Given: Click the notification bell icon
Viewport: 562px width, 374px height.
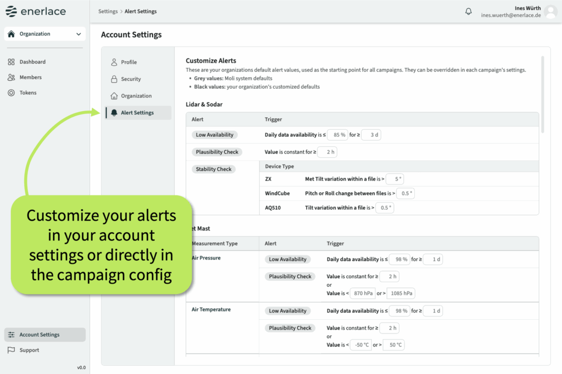Looking at the screenshot, I should point(468,11).
